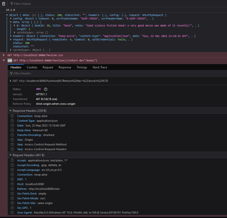Click the help icon next to Connection response header

(12, 116)
